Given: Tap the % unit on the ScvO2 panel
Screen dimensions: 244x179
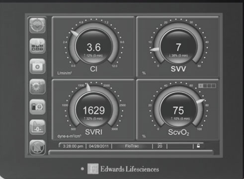Looking at the screenshot, I should point(144,136).
